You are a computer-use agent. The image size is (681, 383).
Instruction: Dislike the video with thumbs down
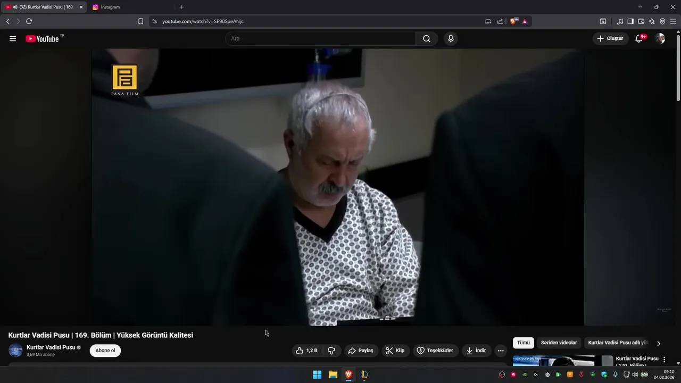pos(331,351)
